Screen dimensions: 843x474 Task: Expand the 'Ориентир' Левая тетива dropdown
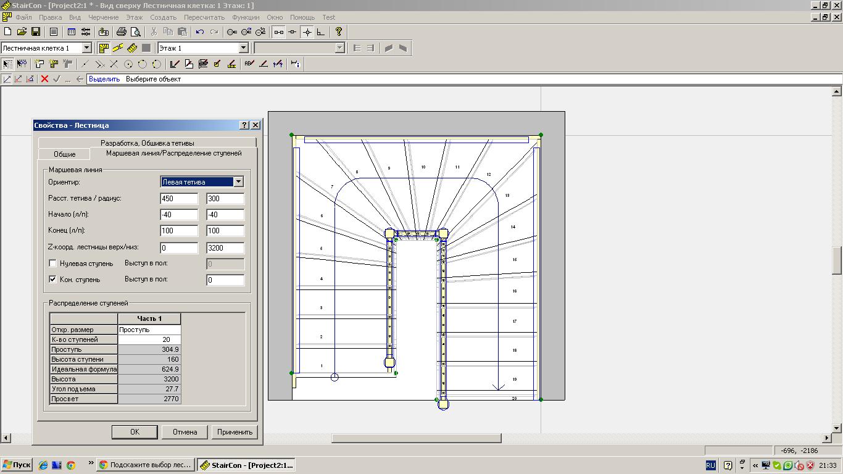coord(238,182)
